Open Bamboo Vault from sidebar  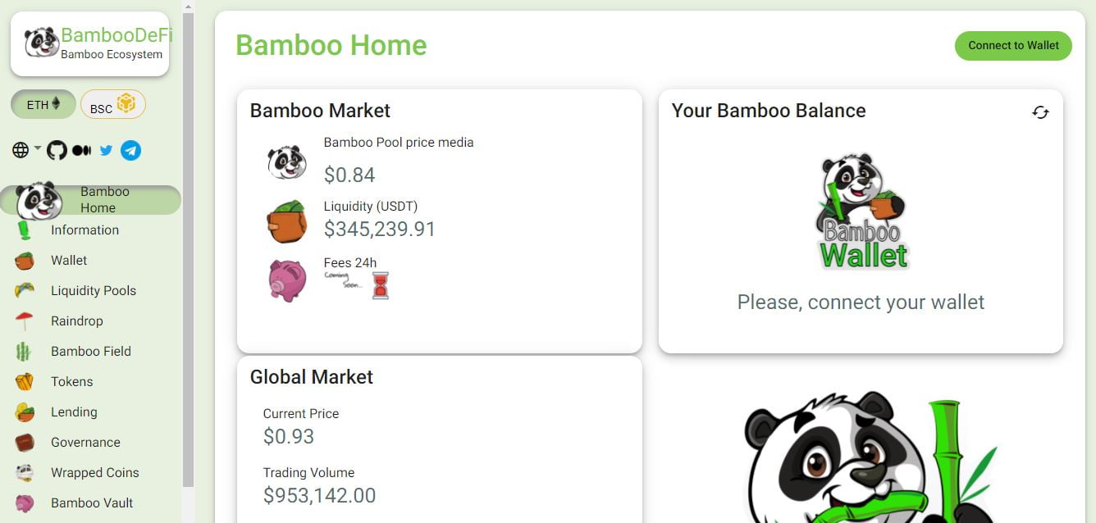[x=91, y=503]
